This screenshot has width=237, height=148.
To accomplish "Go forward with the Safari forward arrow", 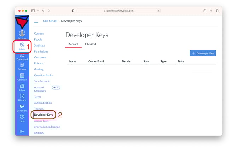I will click(49, 11).
